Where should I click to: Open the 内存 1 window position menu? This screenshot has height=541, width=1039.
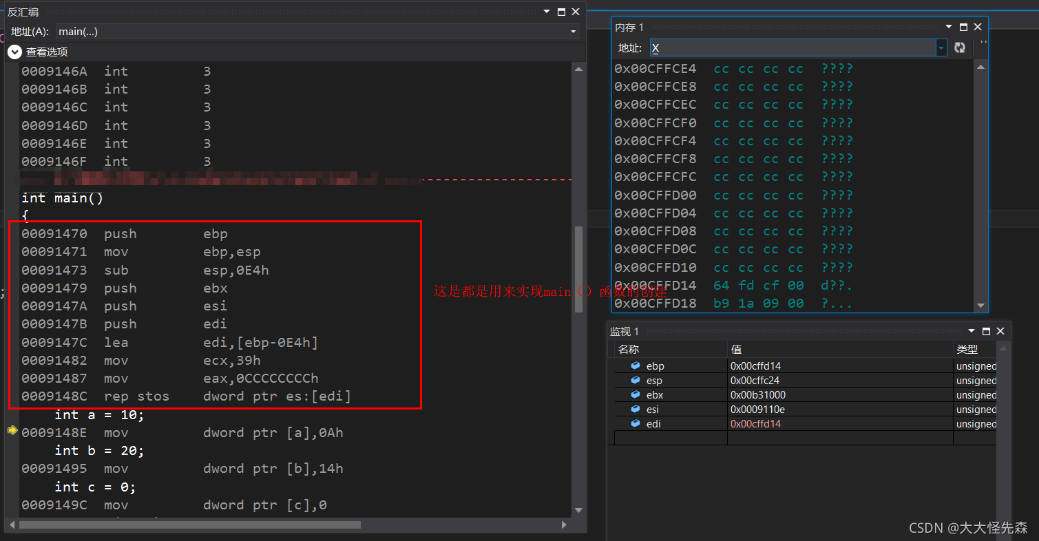[949, 27]
